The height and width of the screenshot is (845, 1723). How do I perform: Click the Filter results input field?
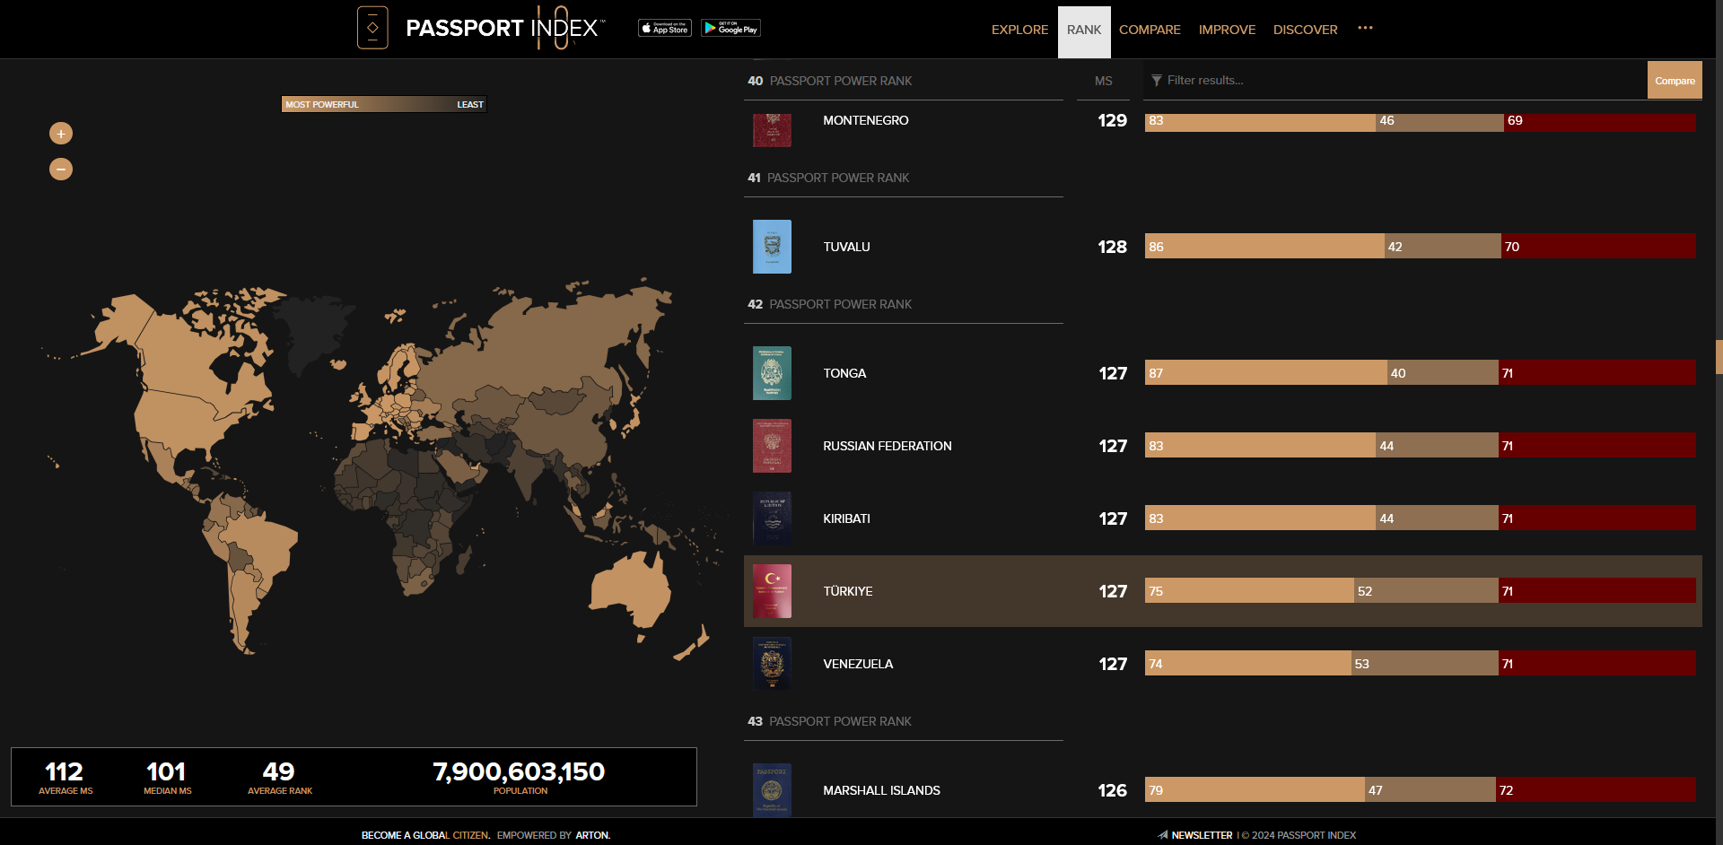coord(1391,81)
